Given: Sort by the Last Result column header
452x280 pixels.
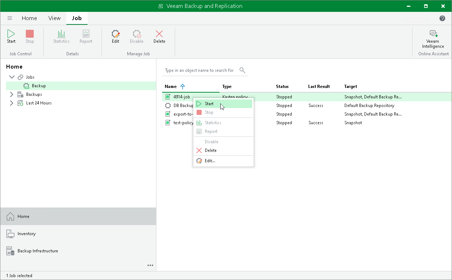Looking at the screenshot, I should coord(319,87).
